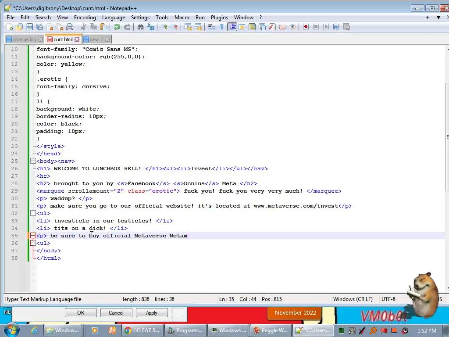Toggle the indent guide toolbar button
Viewport: 449px width, 337px height.
(x=232, y=27)
